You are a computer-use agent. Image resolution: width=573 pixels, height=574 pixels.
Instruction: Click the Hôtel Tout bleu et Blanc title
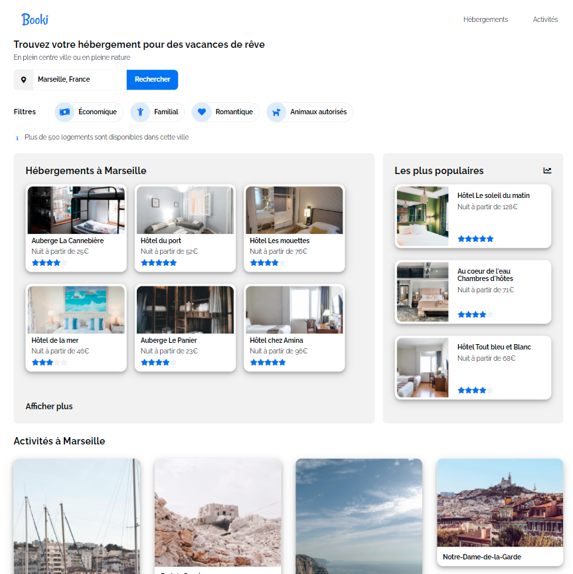[x=494, y=347]
